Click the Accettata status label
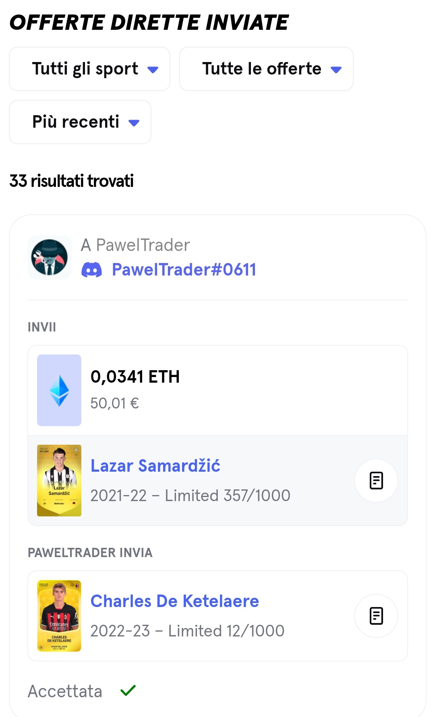Image resolution: width=435 pixels, height=717 pixels. click(x=65, y=691)
